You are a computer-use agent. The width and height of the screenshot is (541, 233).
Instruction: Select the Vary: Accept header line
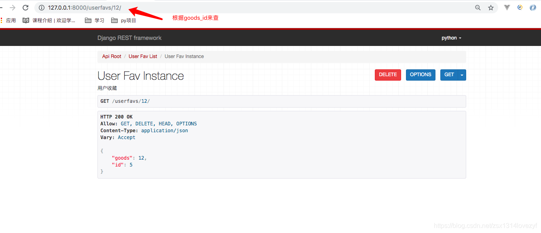pyautogui.click(x=118, y=137)
